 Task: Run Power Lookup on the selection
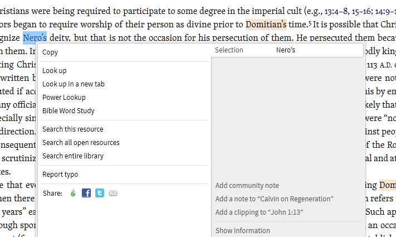point(64,98)
